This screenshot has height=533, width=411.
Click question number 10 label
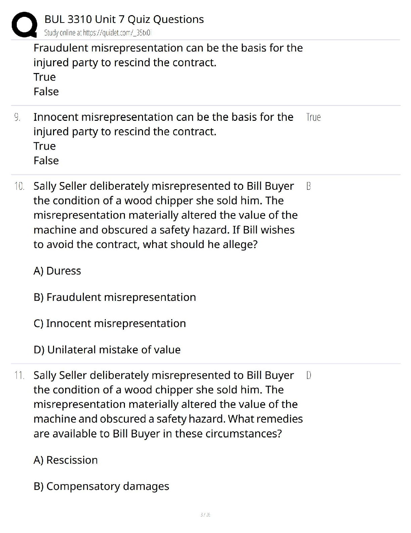pos(19,186)
